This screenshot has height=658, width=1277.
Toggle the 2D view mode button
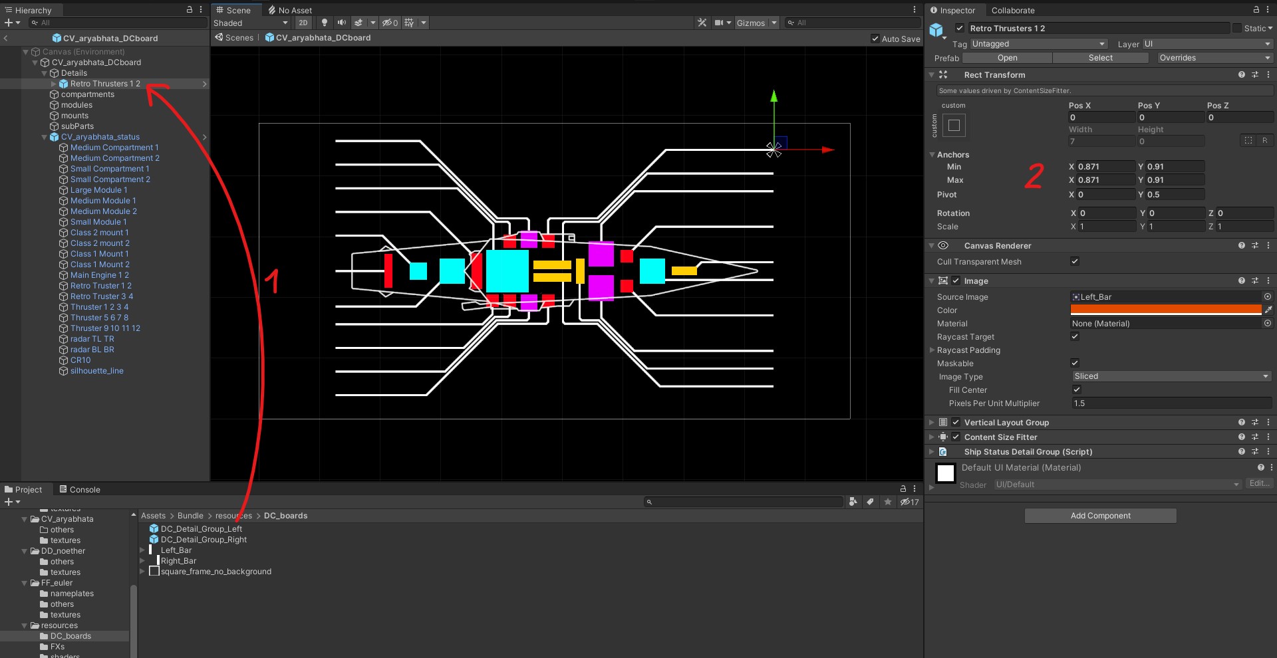303,23
